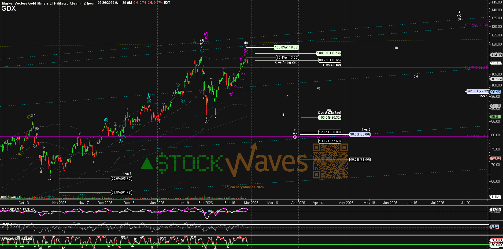Viewport: 503px width, 249px height.
Task: Click the circled iv wave target label
Action: 295,137
